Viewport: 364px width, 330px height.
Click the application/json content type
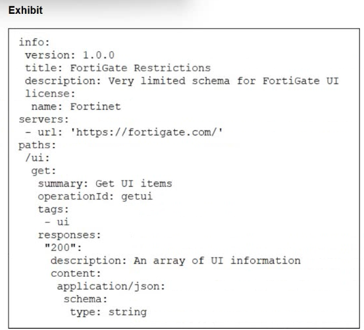pos(111,287)
